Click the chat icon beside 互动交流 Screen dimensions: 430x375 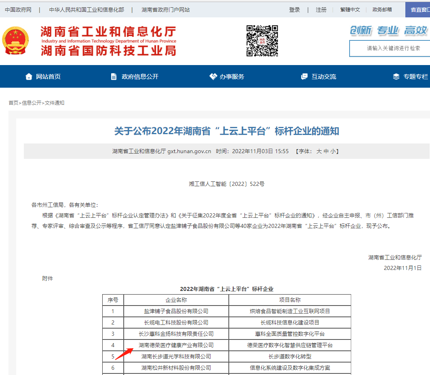point(304,77)
